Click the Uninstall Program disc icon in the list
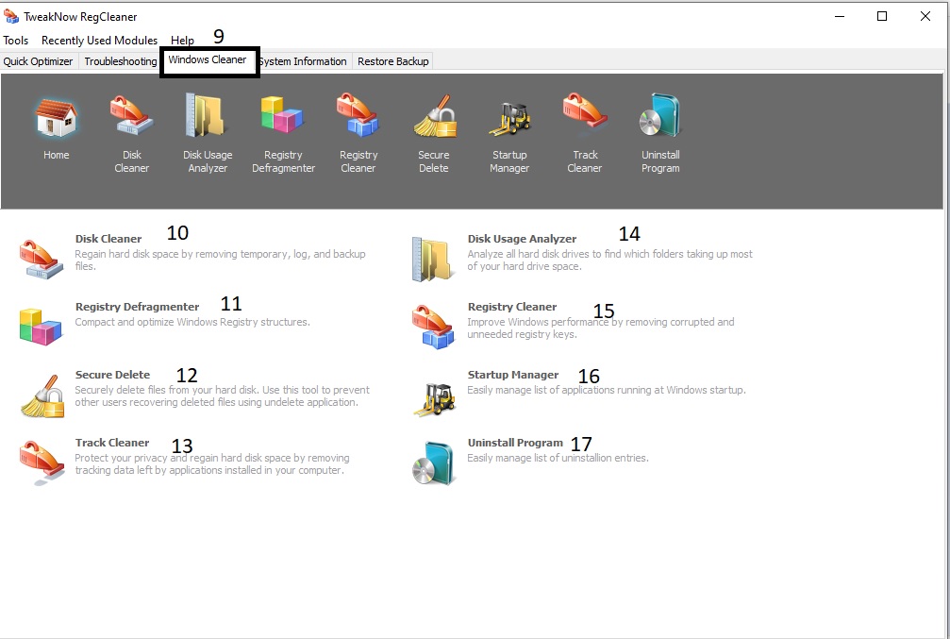 click(433, 463)
